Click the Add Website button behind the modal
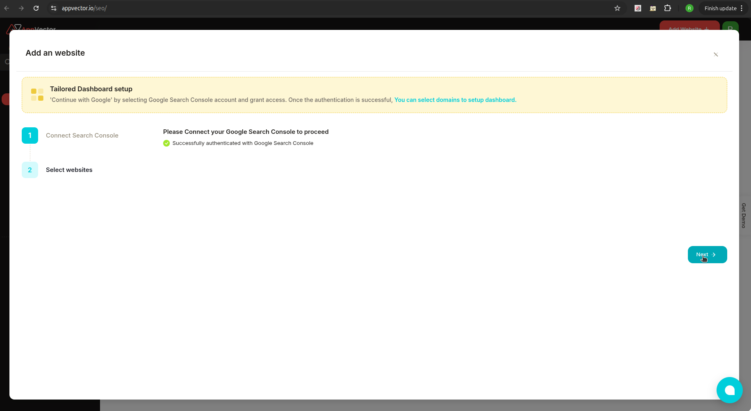Viewport: 751px width, 411px height. 689,29
